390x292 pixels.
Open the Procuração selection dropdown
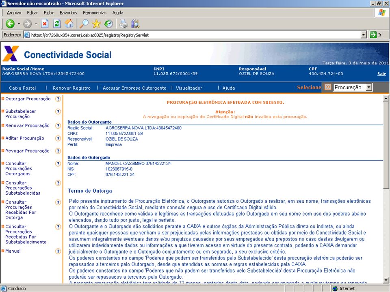pyautogui.click(x=353, y=87)
